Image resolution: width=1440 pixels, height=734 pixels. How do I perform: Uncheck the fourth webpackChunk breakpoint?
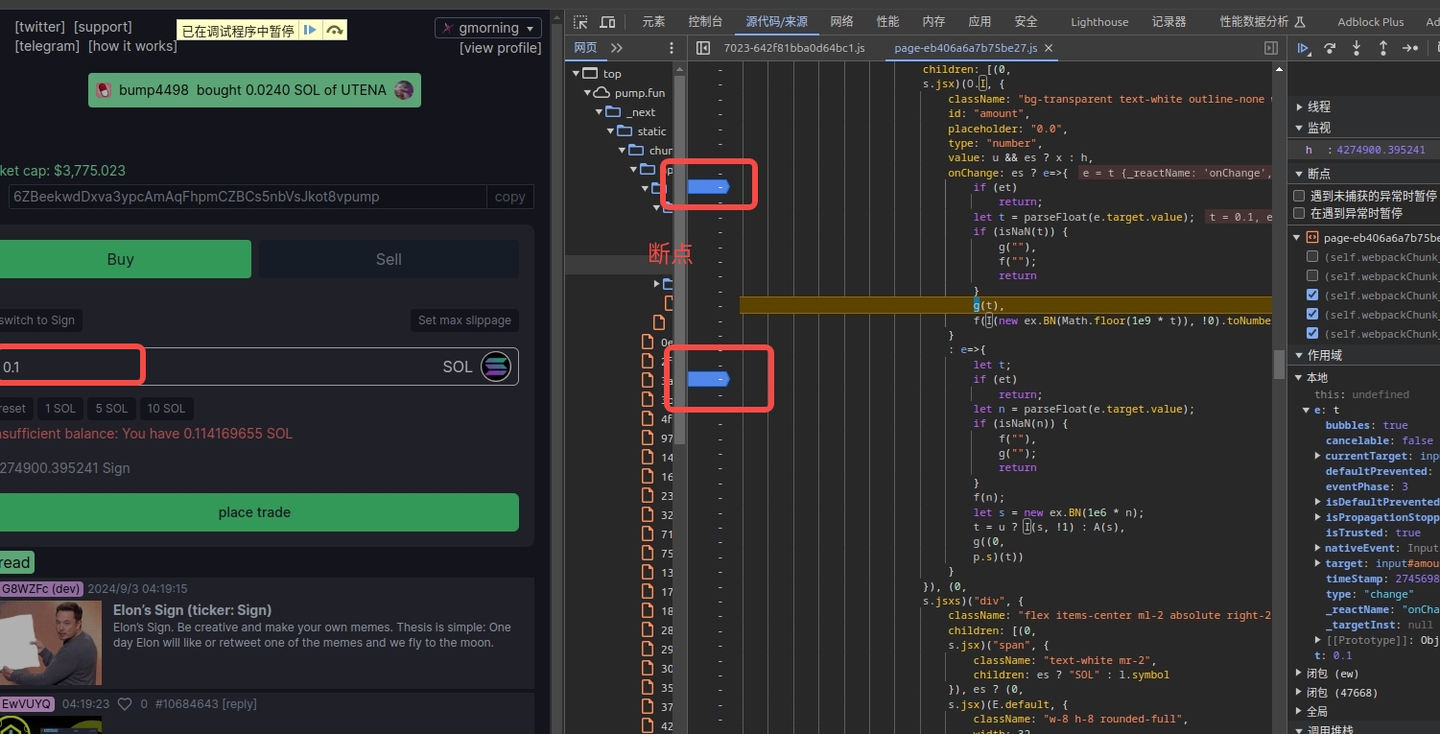pyautogui.click(x=1312, y=315)
